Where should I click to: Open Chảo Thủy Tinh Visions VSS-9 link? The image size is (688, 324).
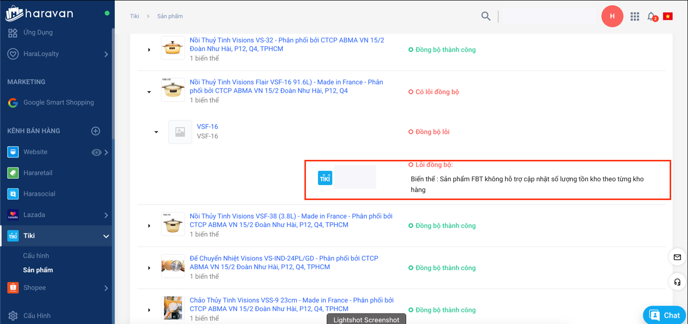(x=292, y=304)
